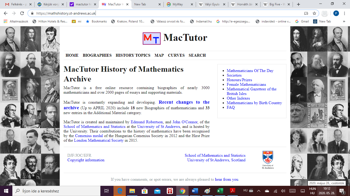
Task: Open Excel from the taskbar
Action: click(x=220, y=191)
